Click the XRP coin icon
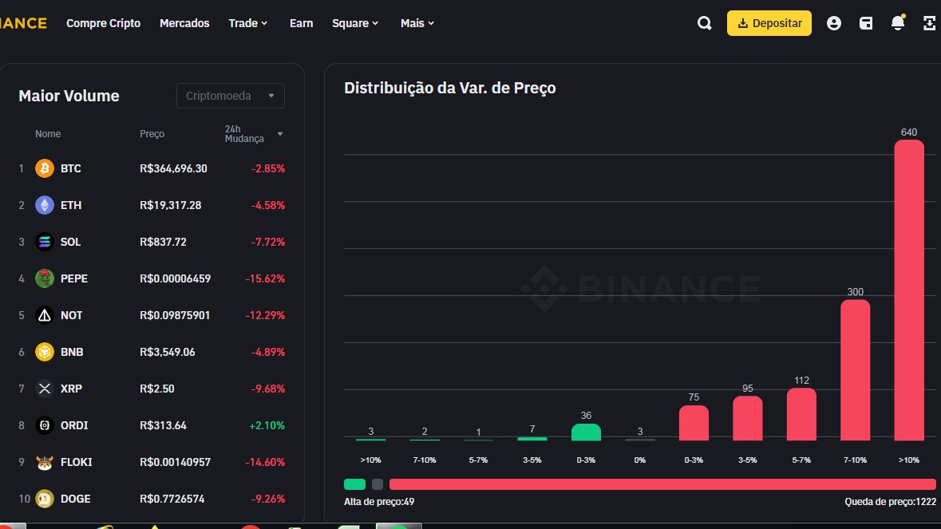 (45, 389)
